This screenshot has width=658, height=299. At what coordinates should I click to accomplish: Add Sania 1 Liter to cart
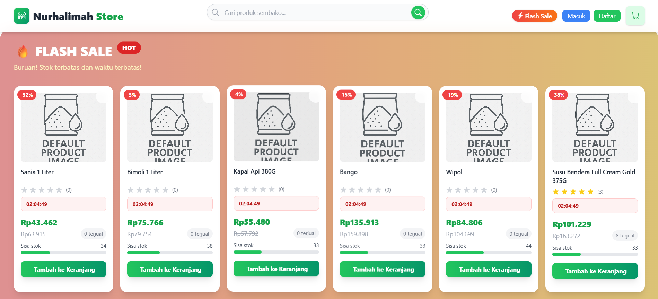pyautogui.click(x=64, y=269)
